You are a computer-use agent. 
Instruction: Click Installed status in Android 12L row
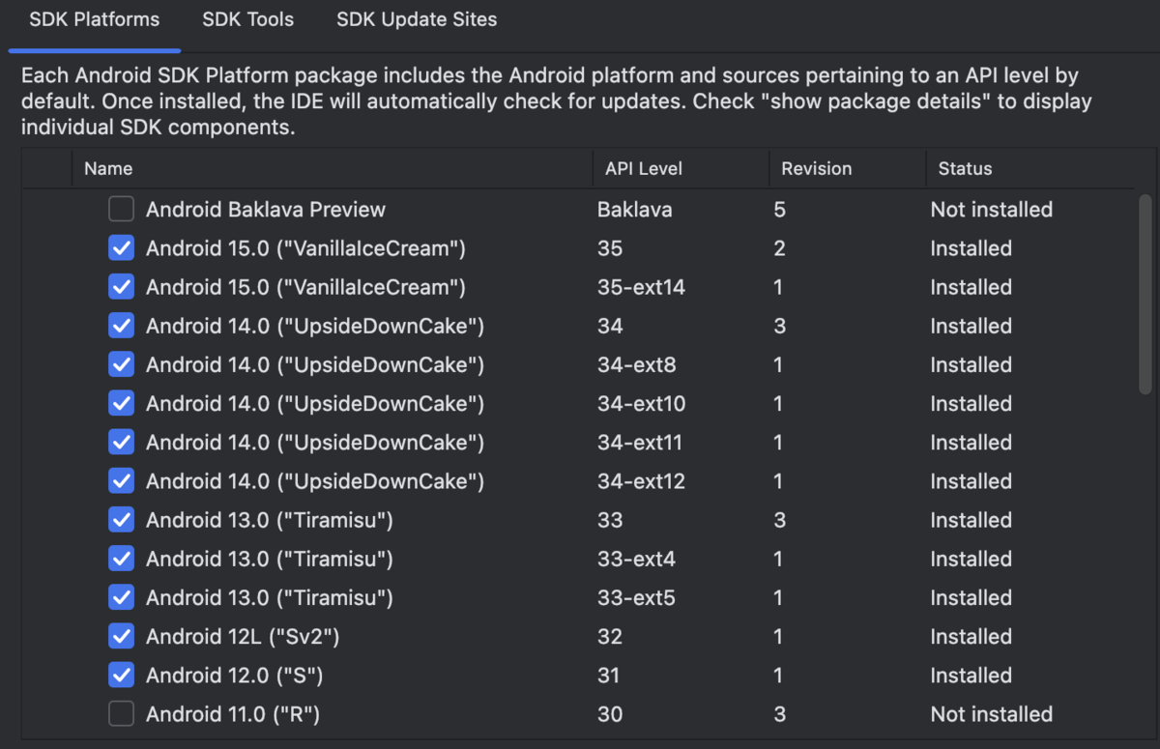[971, 636]
